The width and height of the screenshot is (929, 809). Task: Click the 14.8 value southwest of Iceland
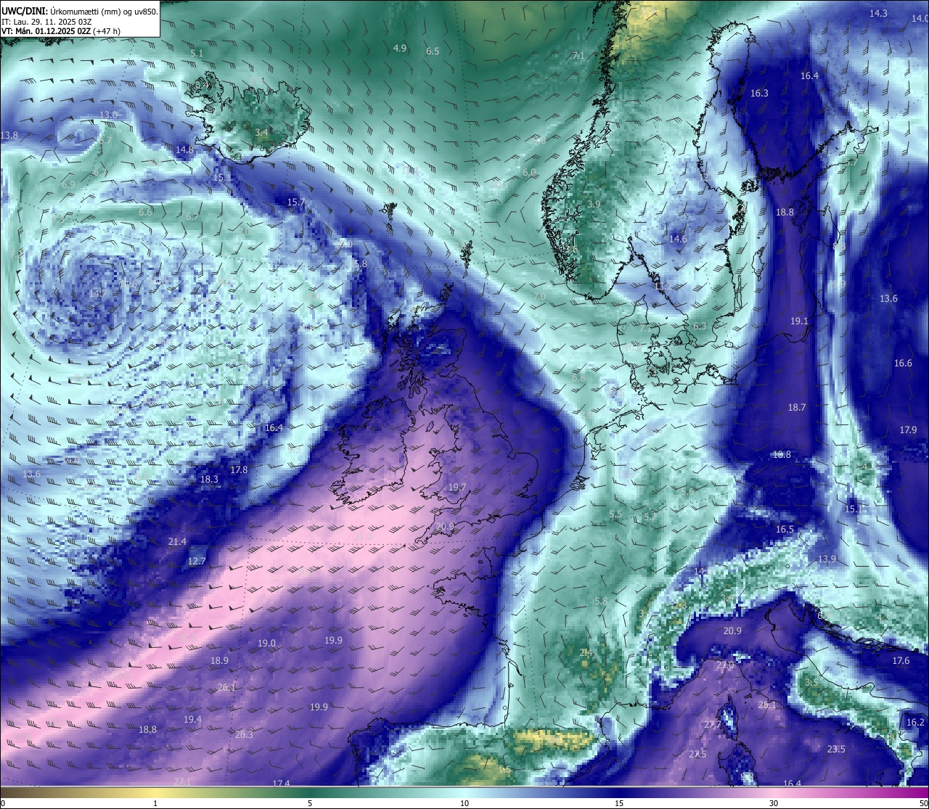click(x=184, y=150)
